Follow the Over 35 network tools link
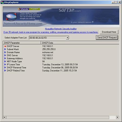The height and width of the screenshot is (122, 122). (x=51, y=32)
